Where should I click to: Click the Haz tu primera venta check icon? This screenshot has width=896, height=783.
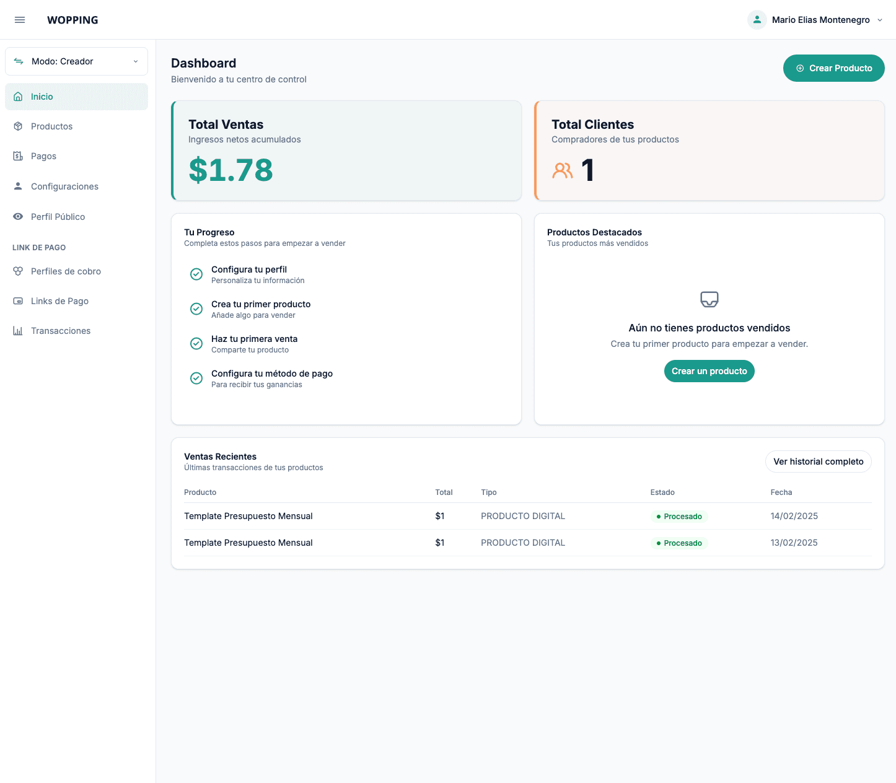196,344
